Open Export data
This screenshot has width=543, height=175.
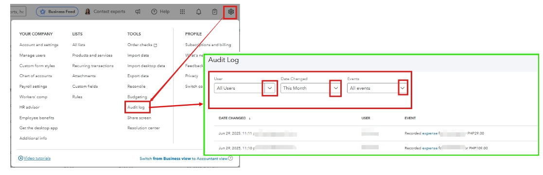pyautogui.click(x=138, y=76)
